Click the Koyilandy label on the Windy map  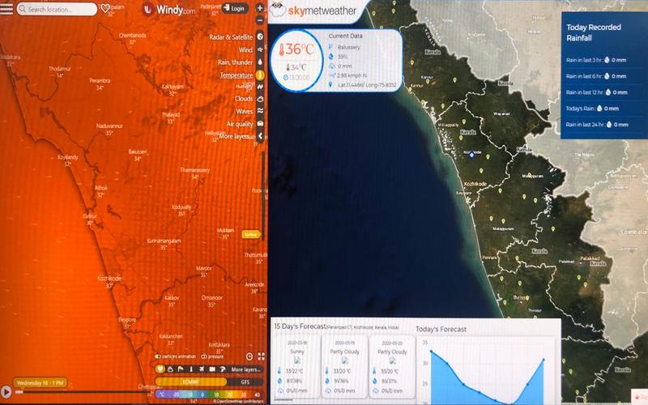coord(68,157)
